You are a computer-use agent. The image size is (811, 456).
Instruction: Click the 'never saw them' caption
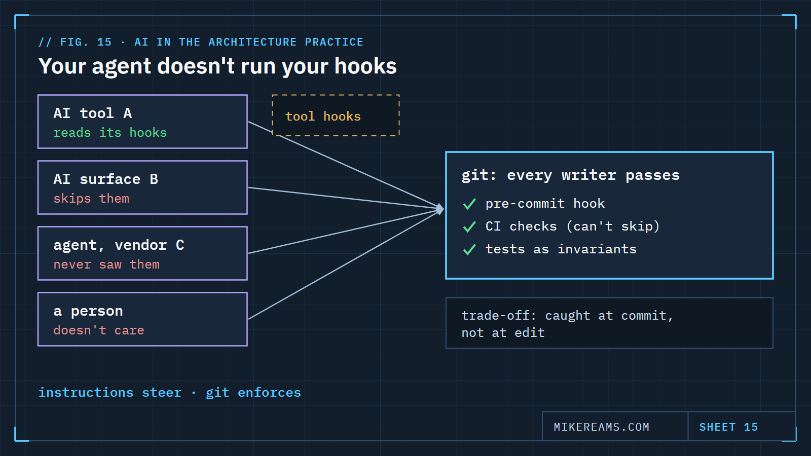click(106, 264)
